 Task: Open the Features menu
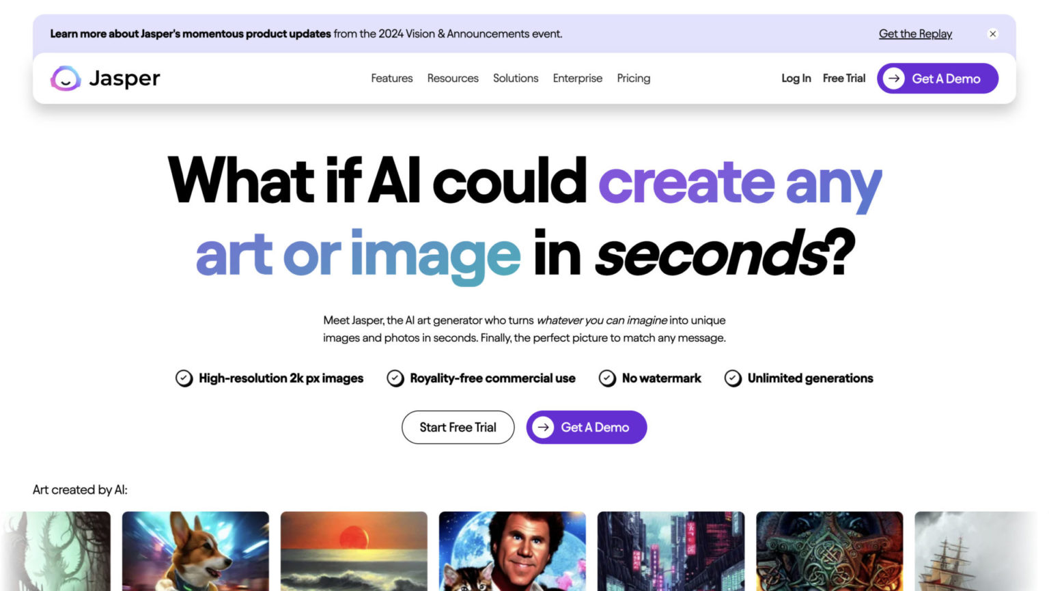(391, 79)
